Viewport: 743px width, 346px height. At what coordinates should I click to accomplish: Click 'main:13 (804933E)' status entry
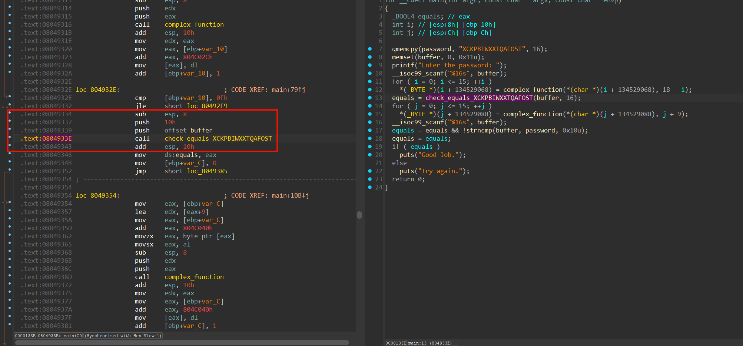430,343
